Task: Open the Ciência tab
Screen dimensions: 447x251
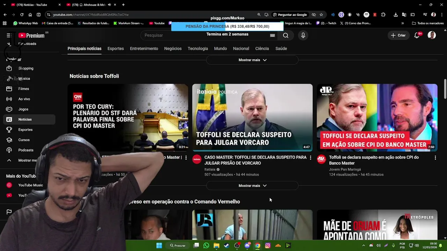Action: pyautogui.click(x=262, y=48)
